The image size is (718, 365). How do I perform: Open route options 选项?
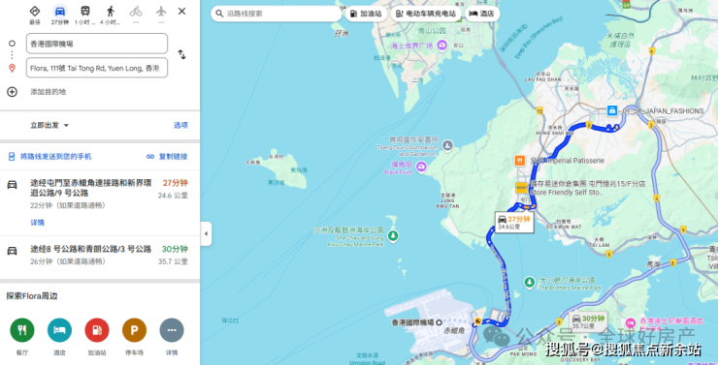pos(180,125)
